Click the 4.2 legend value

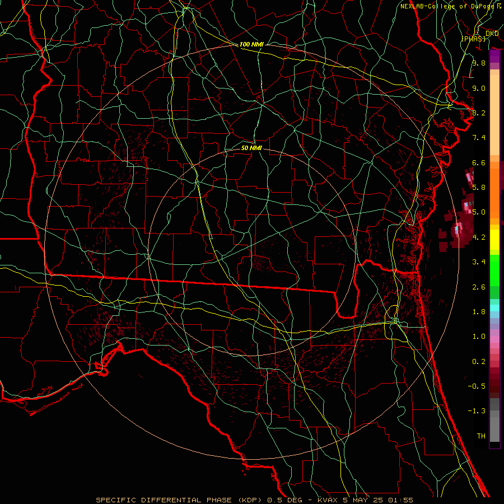click(x=479, y=237)
